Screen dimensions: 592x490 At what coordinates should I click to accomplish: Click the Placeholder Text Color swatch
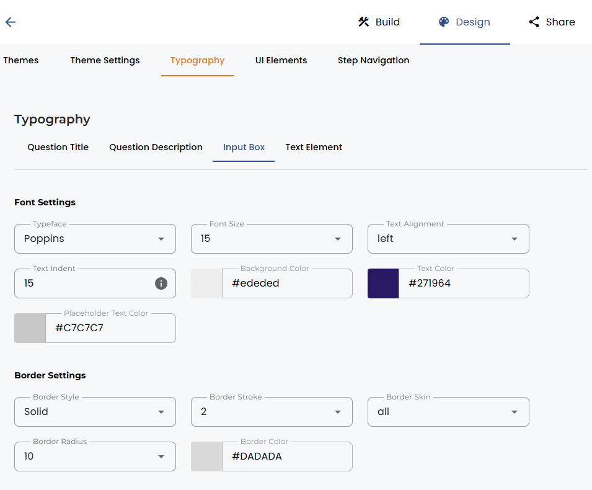pyautogui.click(x=30, y=328)
